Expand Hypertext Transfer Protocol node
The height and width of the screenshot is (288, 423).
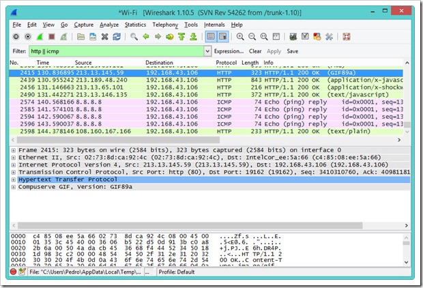pyautogui.click(x=13, y=179)
